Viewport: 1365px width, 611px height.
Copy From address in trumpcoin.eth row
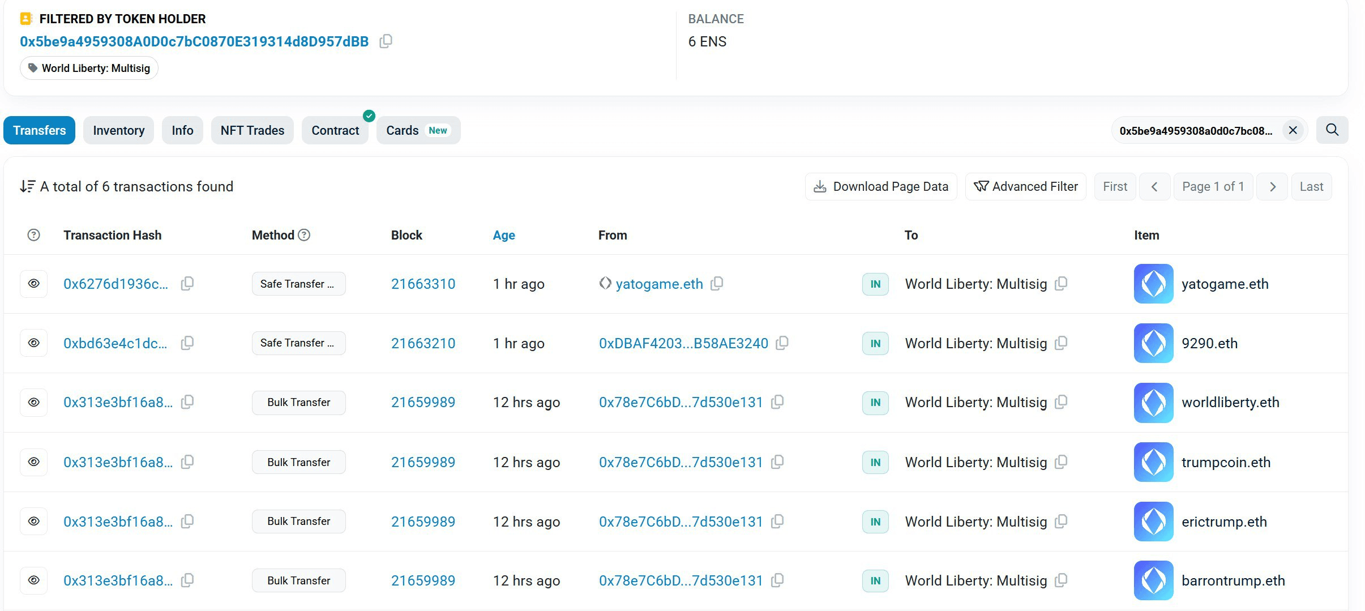[777, 462]
